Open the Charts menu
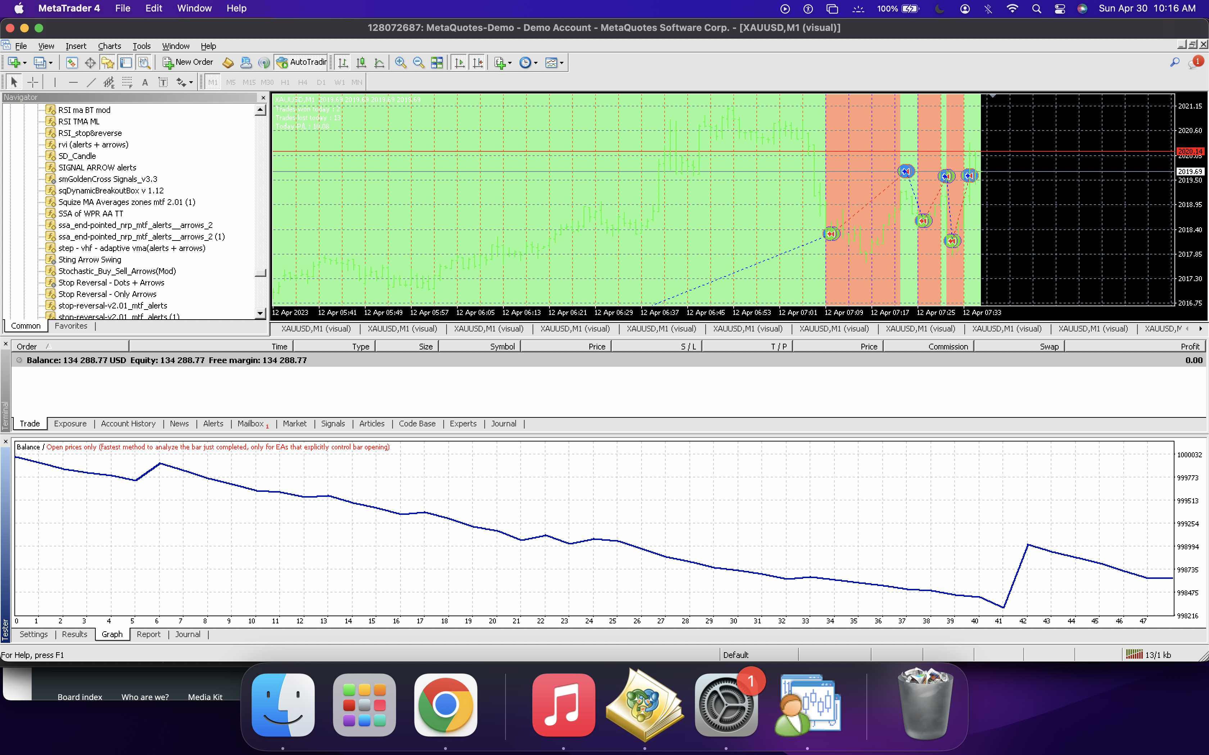 [x=109, y=46]
